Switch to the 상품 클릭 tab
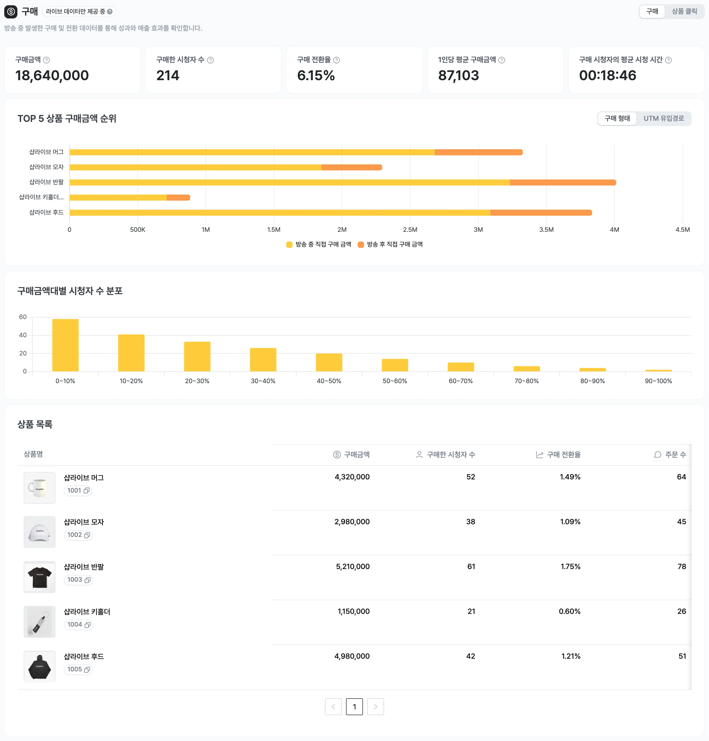709x741 pixels. click(x=684, y=11)
